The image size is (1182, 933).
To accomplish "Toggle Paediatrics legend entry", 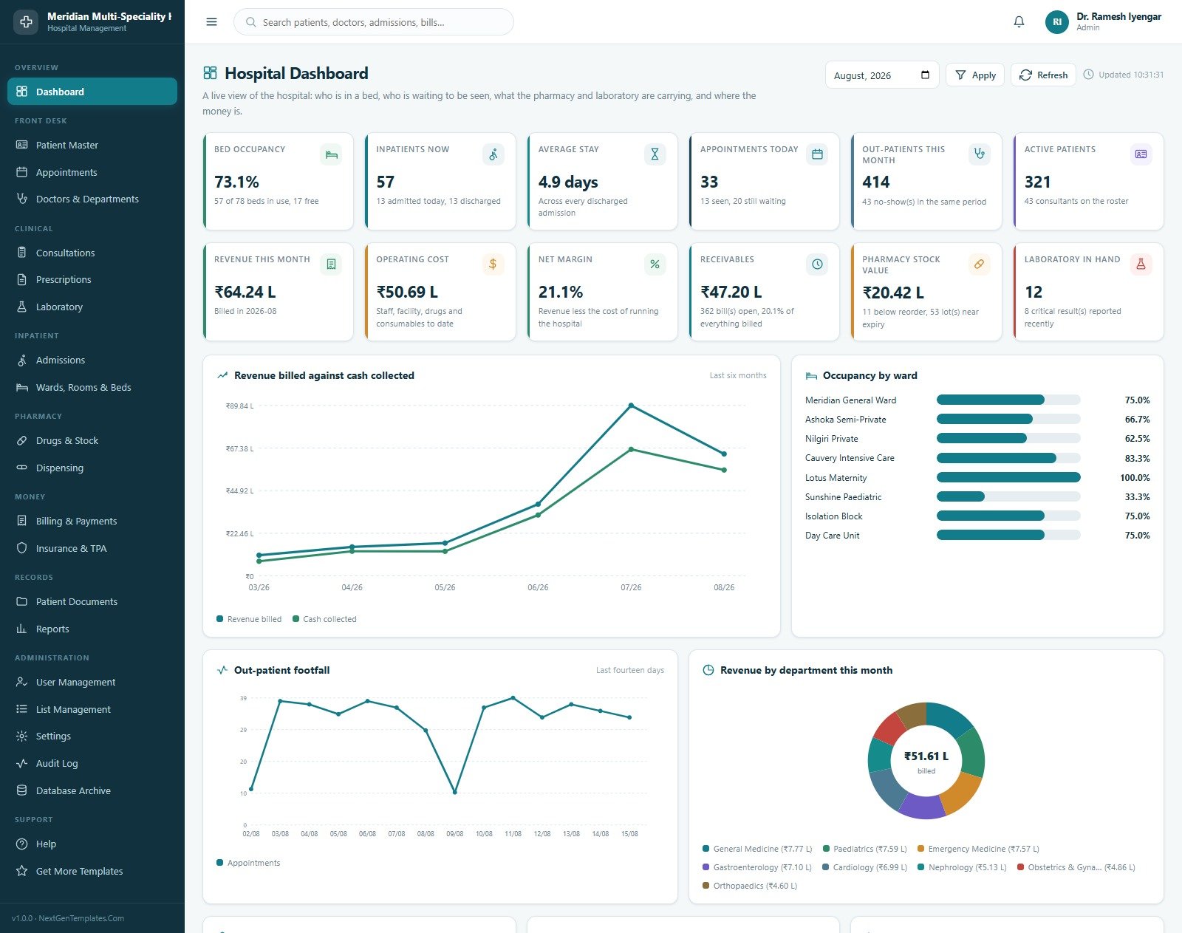I will [x=864, y=849].
